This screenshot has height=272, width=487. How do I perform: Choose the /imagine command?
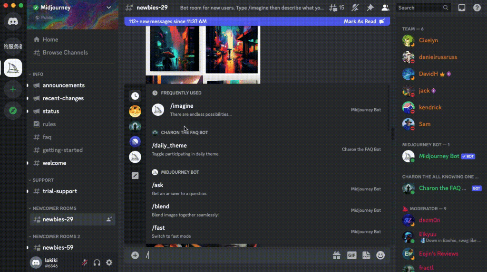(x=266, y=110)
